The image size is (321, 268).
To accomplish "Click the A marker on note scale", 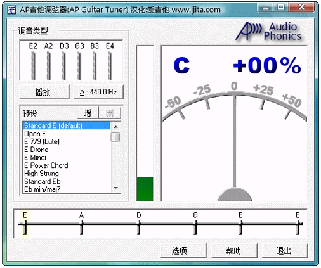I will click(x=82, y=224).
